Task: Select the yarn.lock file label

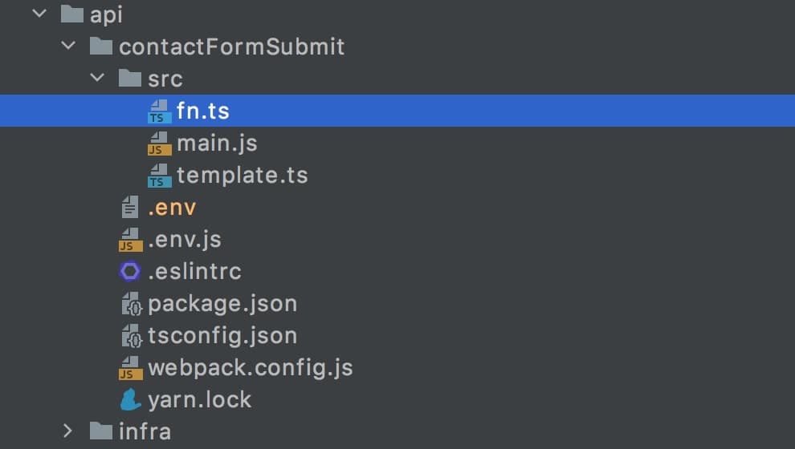Action: point(200,400)
